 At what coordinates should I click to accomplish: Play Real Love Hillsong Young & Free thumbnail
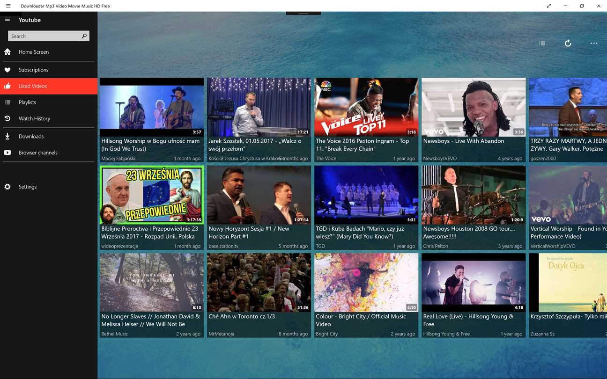(x=474, y=283)
